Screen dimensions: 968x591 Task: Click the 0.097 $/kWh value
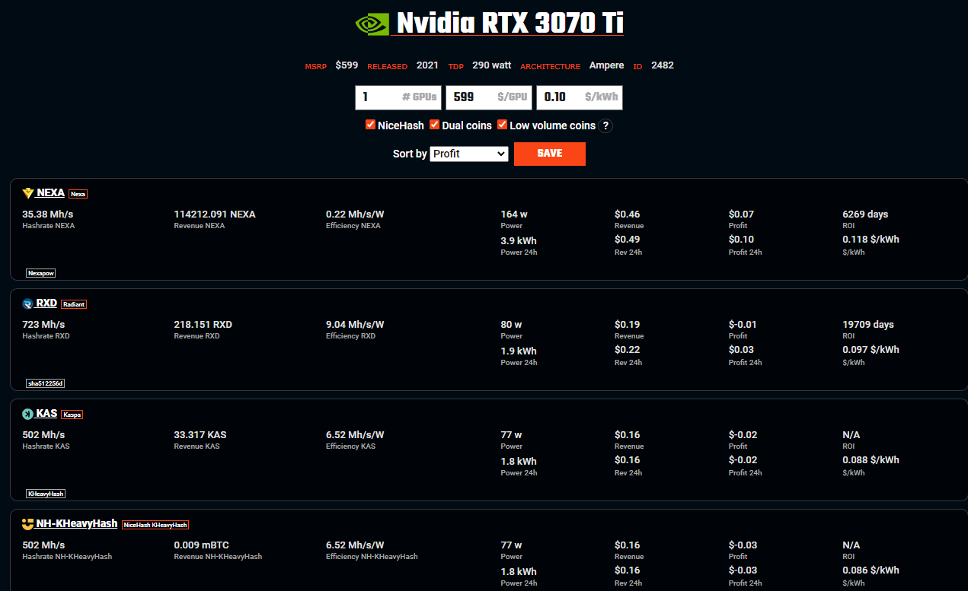pyautogui.click(x=871, y=350)
